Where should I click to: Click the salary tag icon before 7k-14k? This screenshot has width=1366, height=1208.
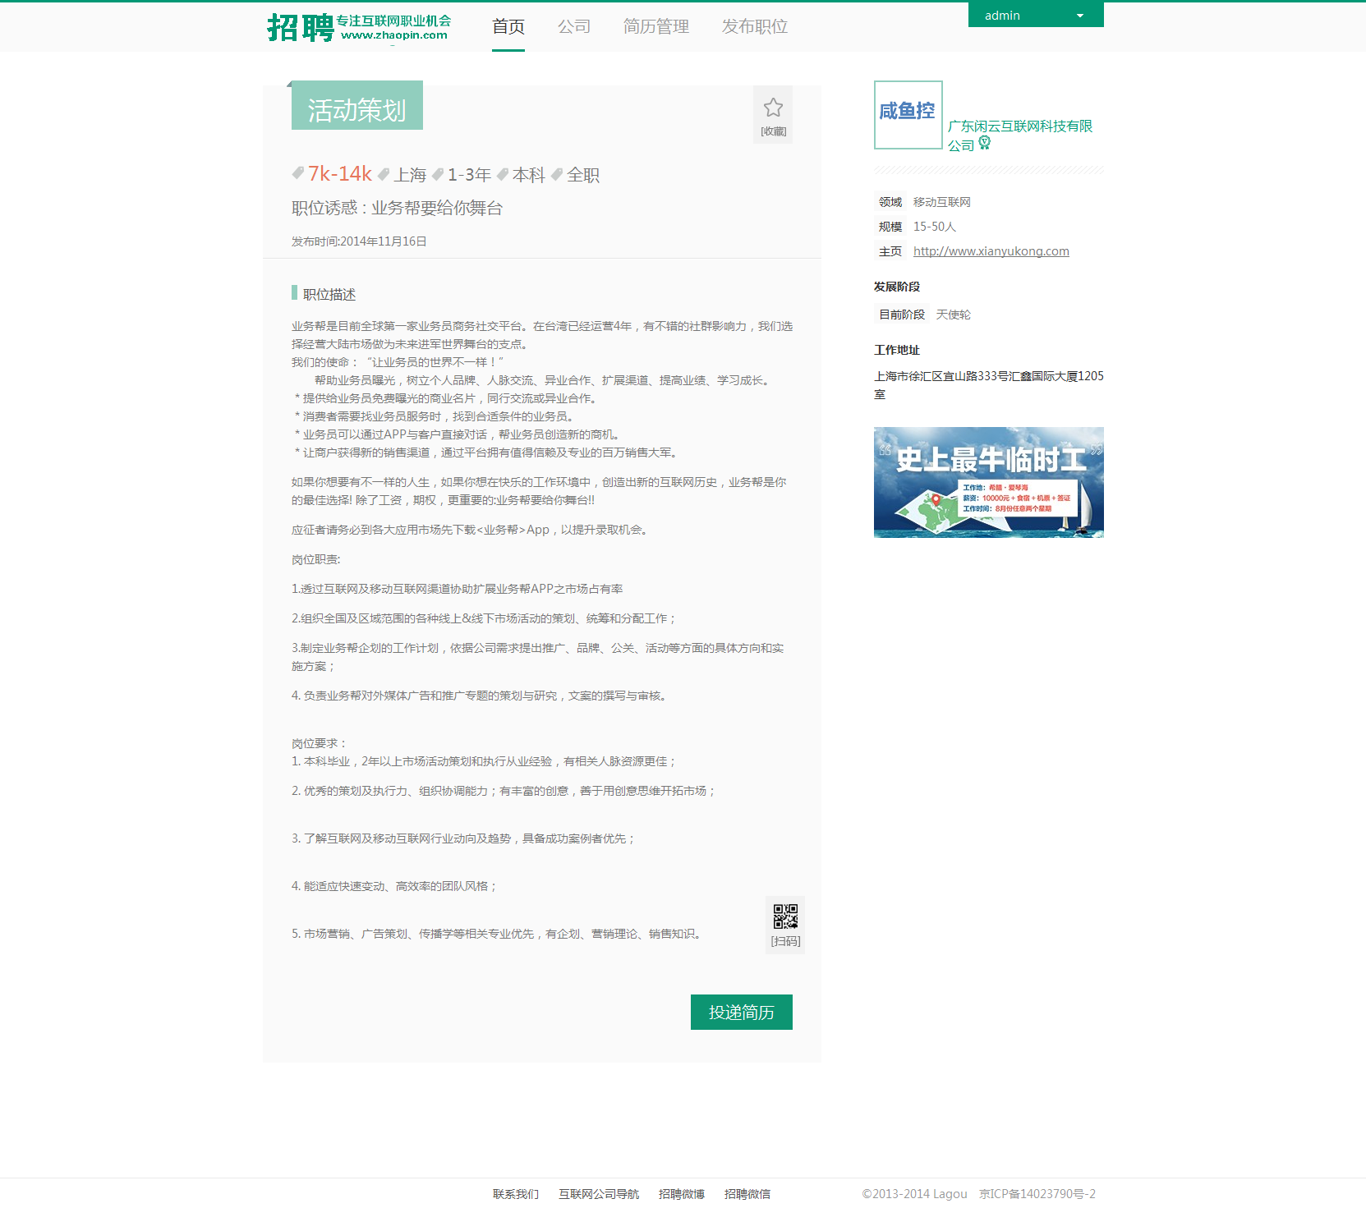tap(298, 173)
